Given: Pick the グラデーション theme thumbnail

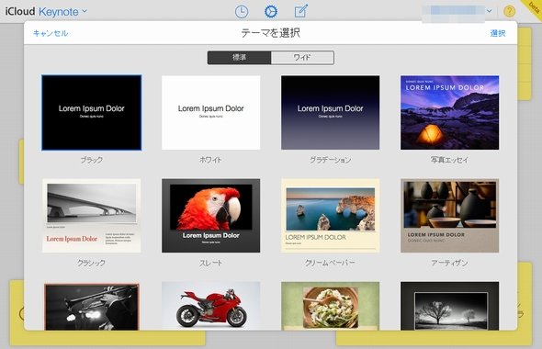Looking at the screenshot, I should pyautogui.click(x=330, y=113).
